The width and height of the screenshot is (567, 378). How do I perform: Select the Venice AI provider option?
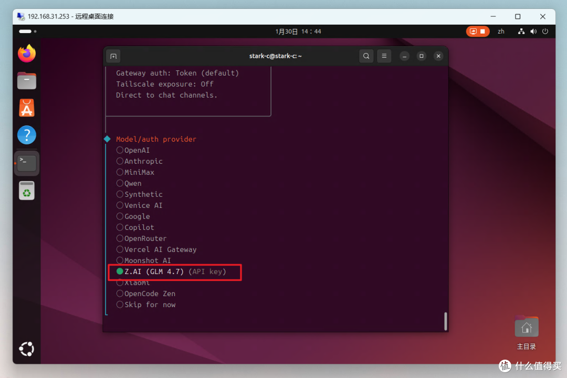pos(139,205)
